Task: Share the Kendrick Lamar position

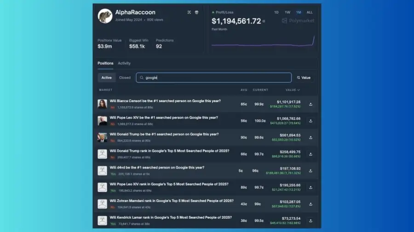Action: click(310, 221)
